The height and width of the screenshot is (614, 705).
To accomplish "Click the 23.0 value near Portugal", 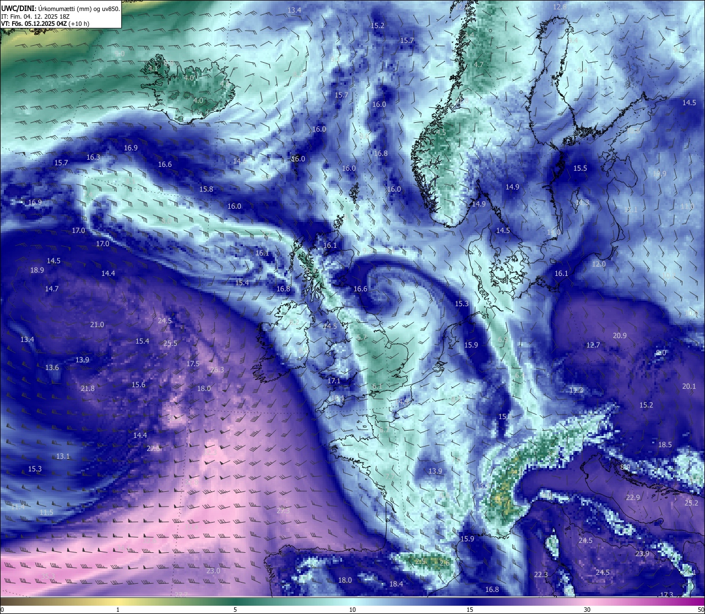I will pyautogui.click(x=213, y=570).
